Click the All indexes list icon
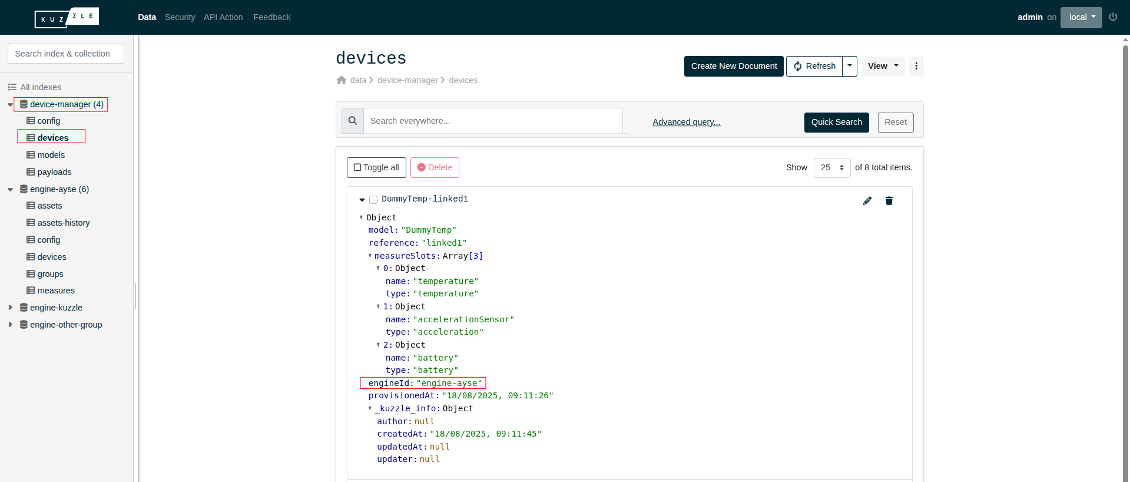 pyautogui.click(x=12, y=87)
